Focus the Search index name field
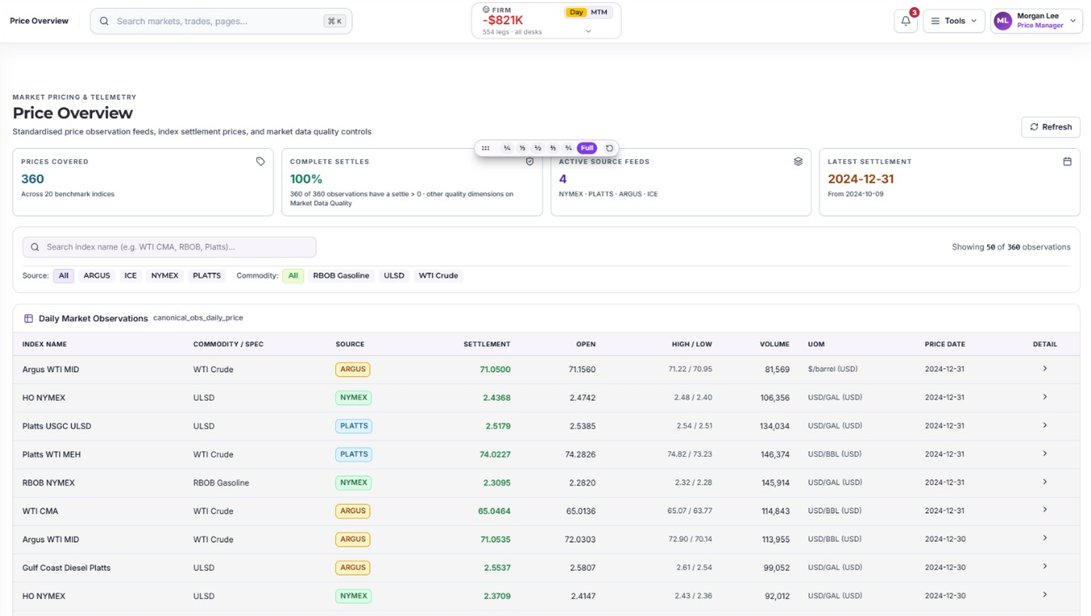The width and height of the screenshot is (1091, 616). pyautogui.click(x=169, y=247)
